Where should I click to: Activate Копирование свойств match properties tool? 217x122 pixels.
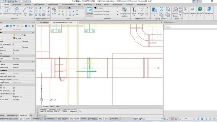(x=124, y=12)
